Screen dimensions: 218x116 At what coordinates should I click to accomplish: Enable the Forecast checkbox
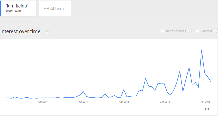coord(197,31)
